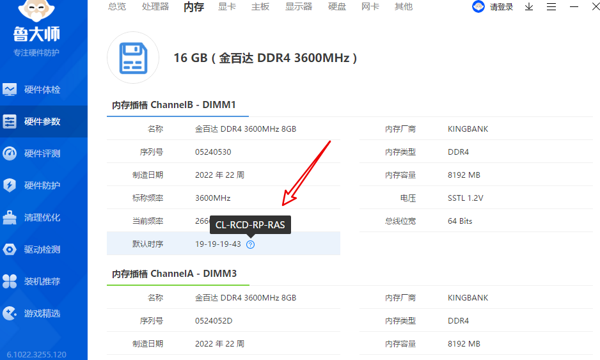
Task: Select the 内存 tab
Action: 194,7
